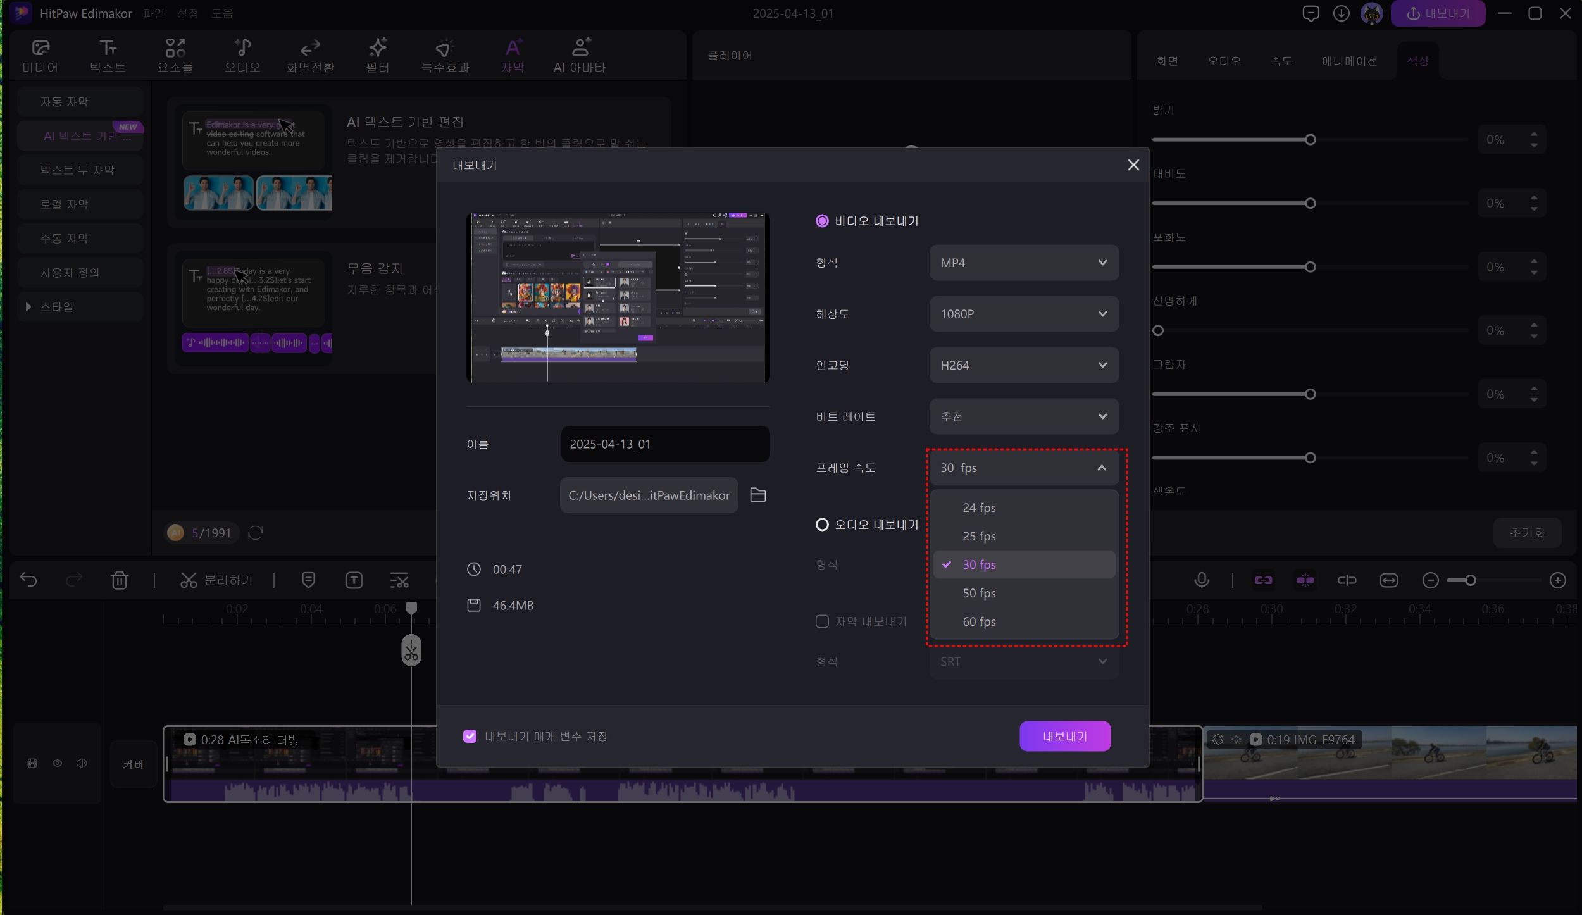Click the delete trash icon in timeline toolbar
The image size is (1582, 915).
119,580
